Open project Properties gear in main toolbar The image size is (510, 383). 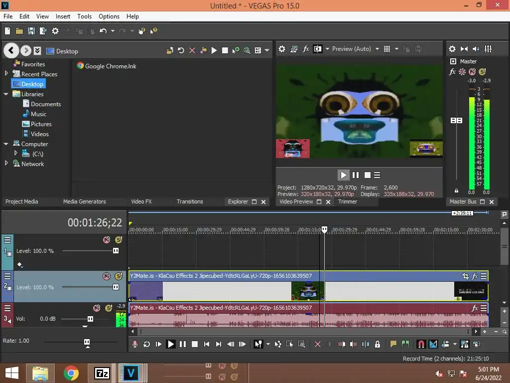click(55, 31)
